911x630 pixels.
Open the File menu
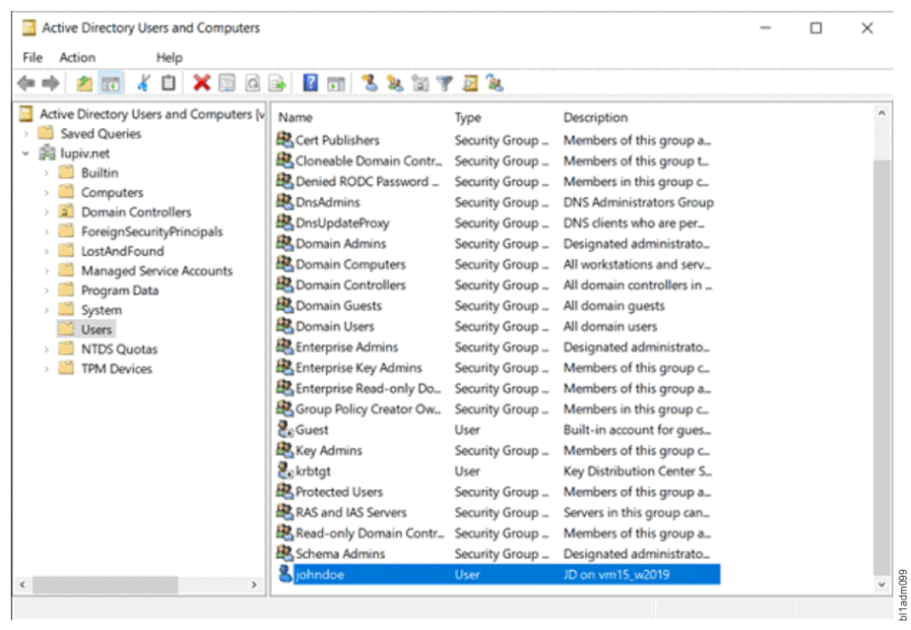point(32,57)
